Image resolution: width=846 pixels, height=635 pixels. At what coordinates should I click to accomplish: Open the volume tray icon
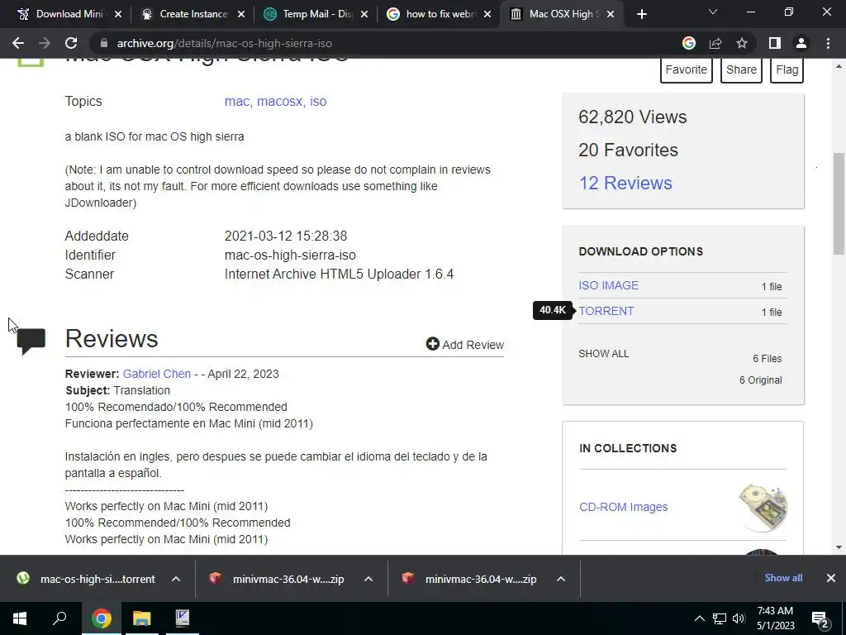(739, 618)
